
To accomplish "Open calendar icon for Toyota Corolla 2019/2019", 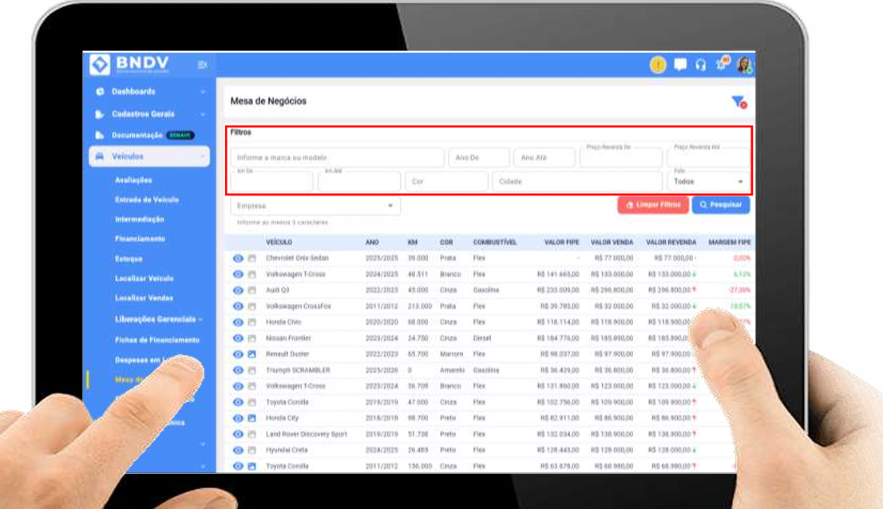I will [251, 403].
